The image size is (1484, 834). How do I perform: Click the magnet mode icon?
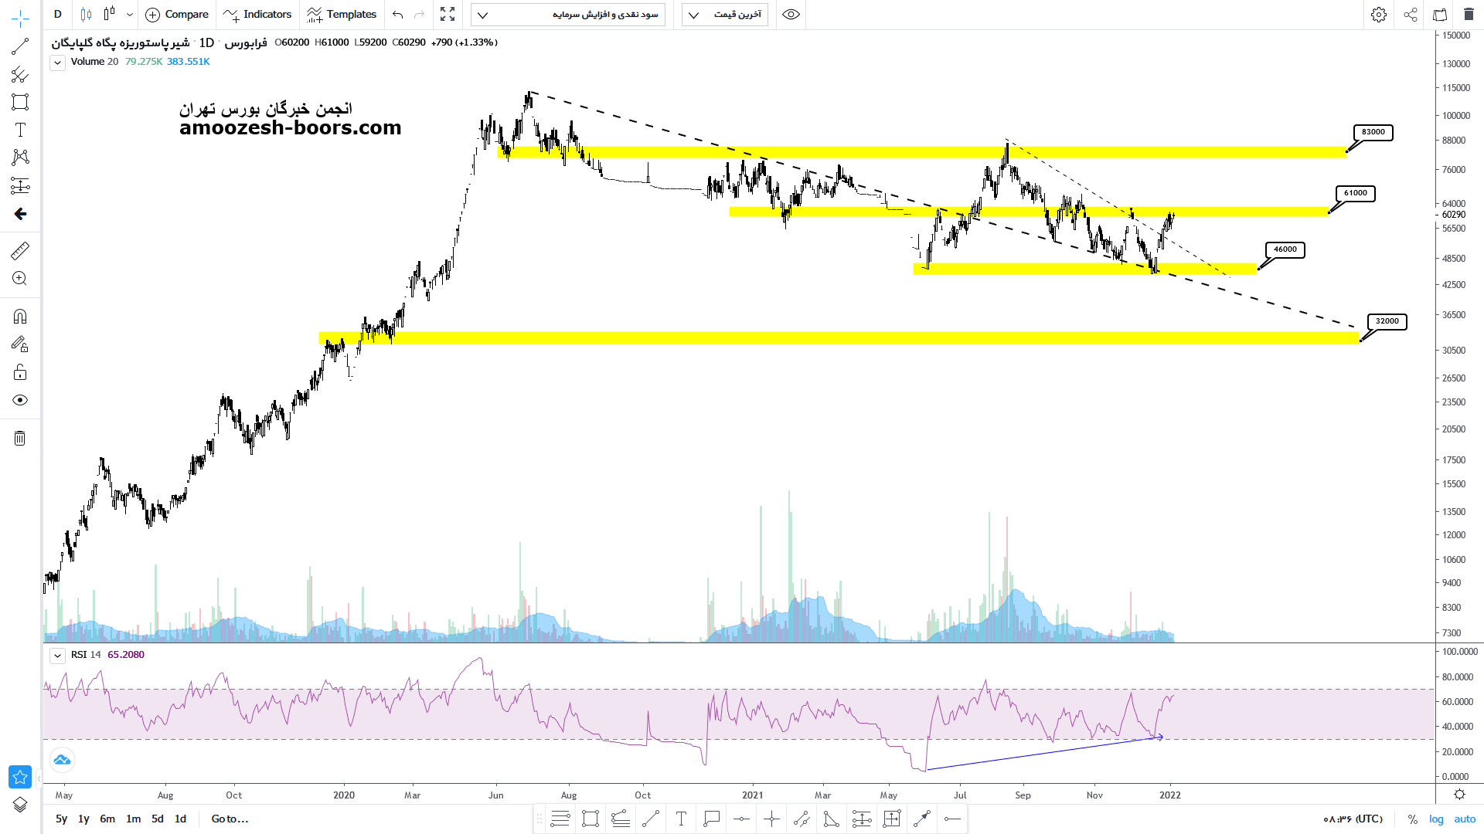click(x=20, y=317)
